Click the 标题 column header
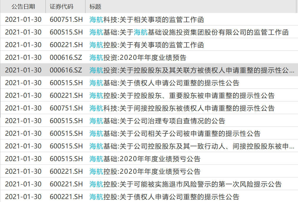This screenshot has width=298, height=202. coord(95,7)
